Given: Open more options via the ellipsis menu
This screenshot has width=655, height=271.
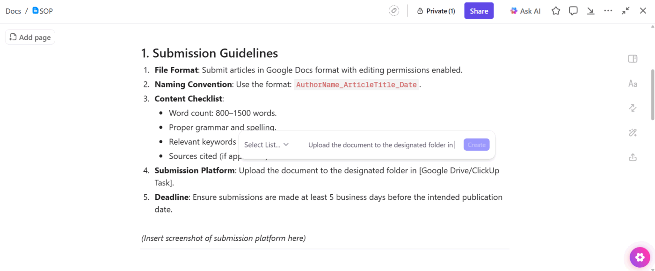Looking at the screenshot, I should coord(608,10).
